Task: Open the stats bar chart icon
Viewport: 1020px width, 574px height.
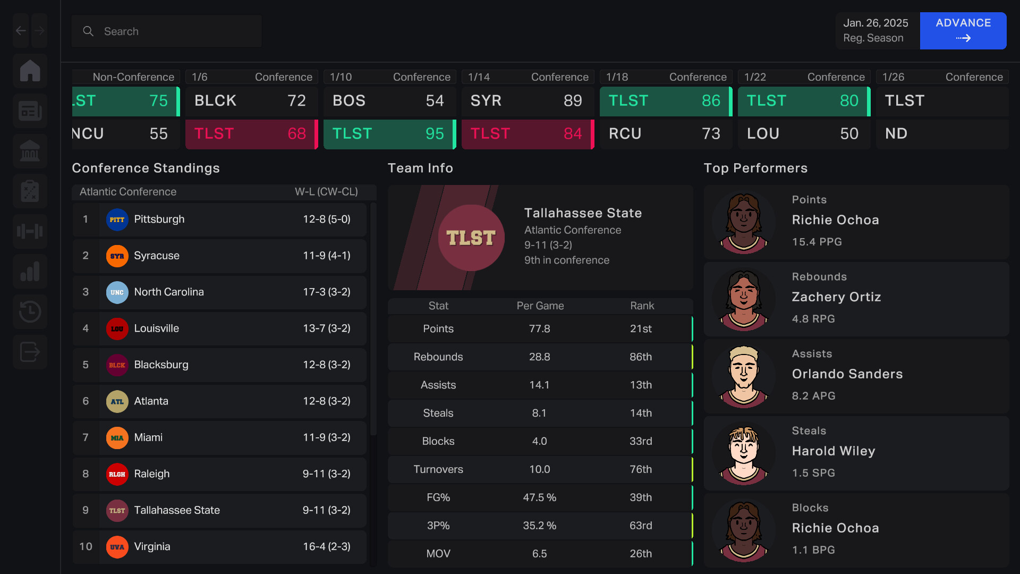Action: [x=30, y=272]
